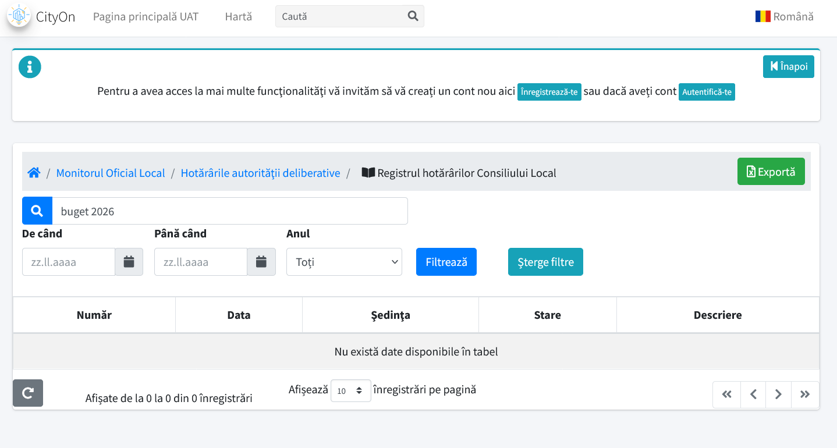Go to the first page of results

726,394
